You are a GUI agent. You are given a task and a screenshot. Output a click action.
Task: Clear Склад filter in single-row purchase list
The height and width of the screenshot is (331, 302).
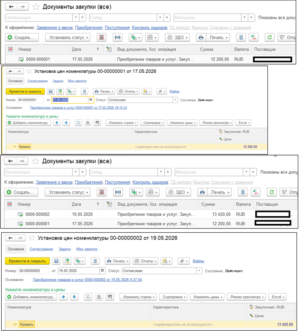click(x=167, y=17)
